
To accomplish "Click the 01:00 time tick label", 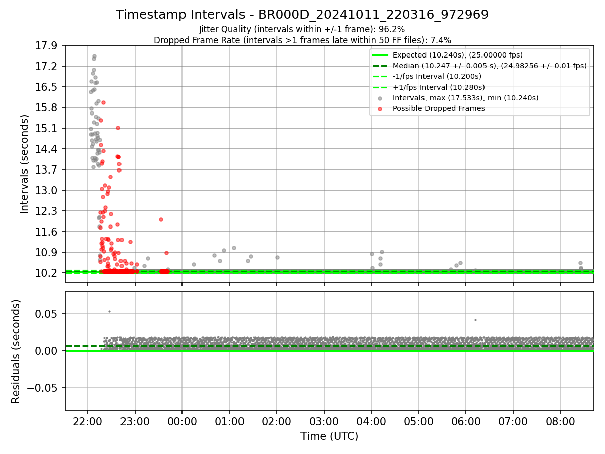I will click(x=229, y=421).
